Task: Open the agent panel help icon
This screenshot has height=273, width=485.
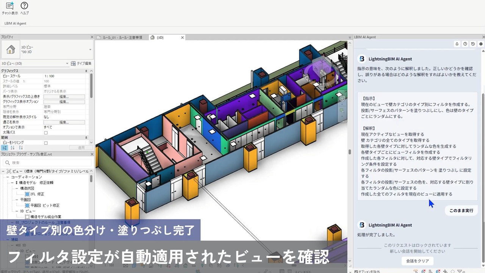Action: pyautogui.click(x=465, y=44)
